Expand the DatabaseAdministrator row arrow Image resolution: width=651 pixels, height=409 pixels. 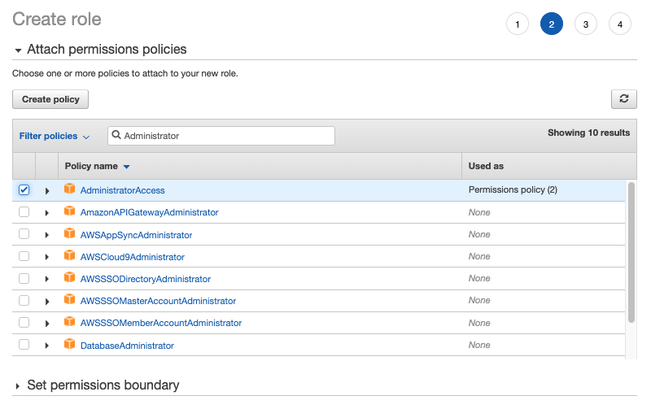47,346
